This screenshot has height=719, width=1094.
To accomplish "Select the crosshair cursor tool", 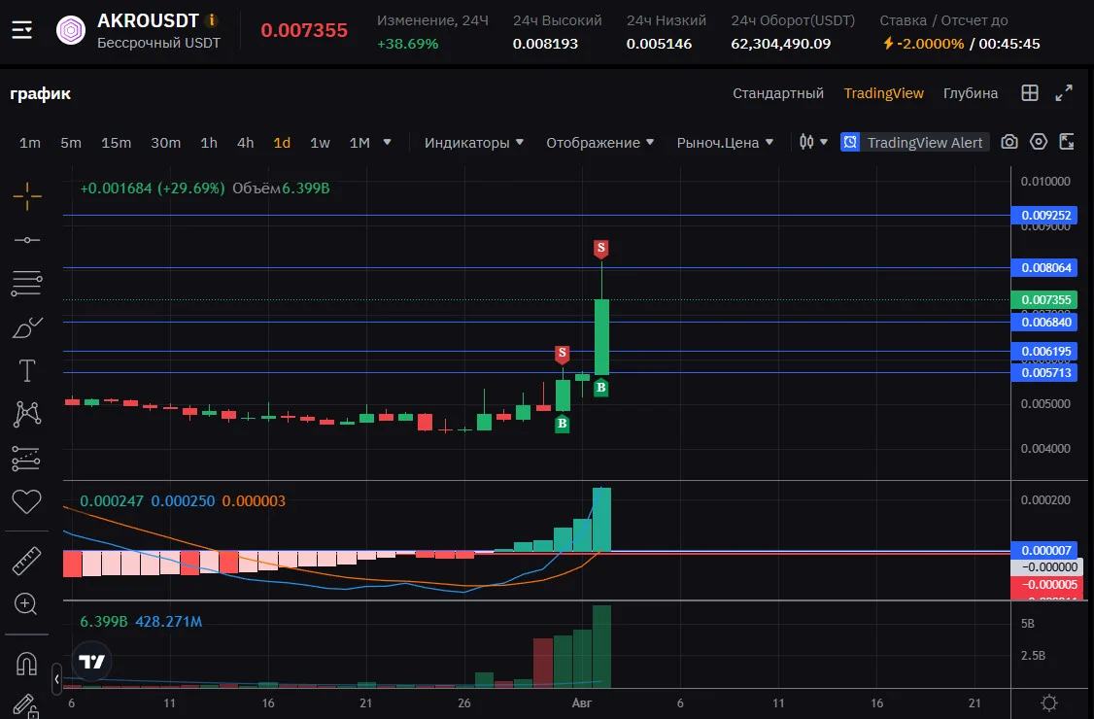I will point(27,196).
